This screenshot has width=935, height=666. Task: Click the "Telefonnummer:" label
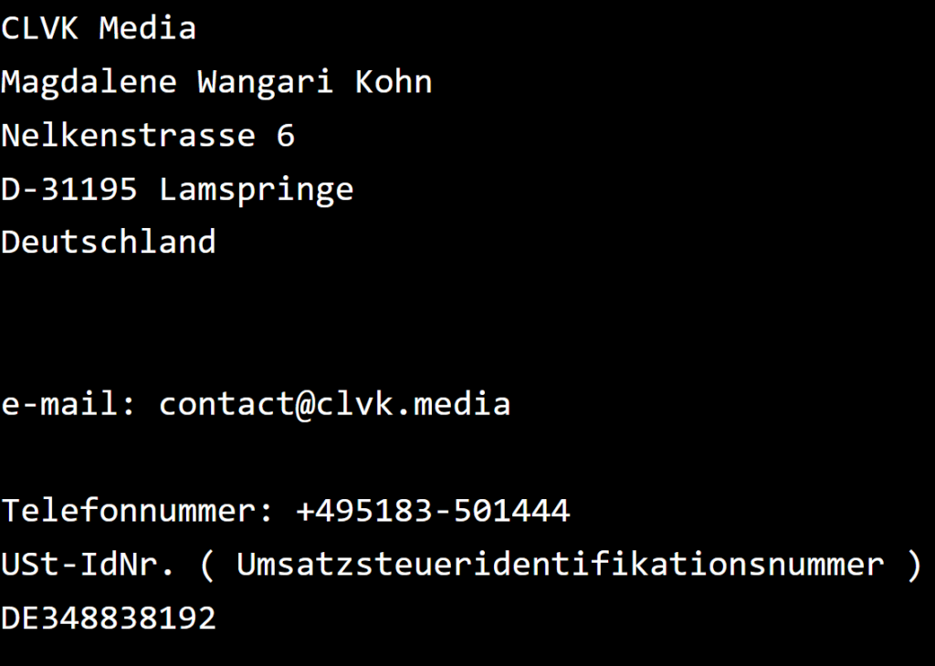[x=137, y=511]
